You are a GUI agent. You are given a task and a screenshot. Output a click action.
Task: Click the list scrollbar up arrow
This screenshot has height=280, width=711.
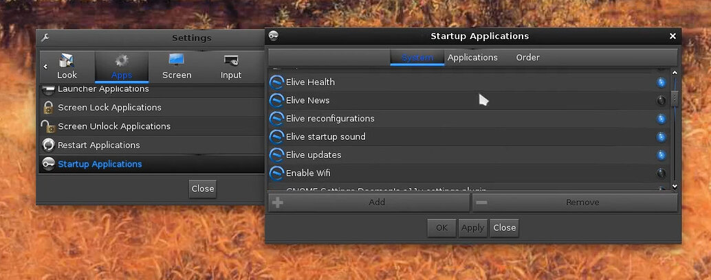pos(675,72)
